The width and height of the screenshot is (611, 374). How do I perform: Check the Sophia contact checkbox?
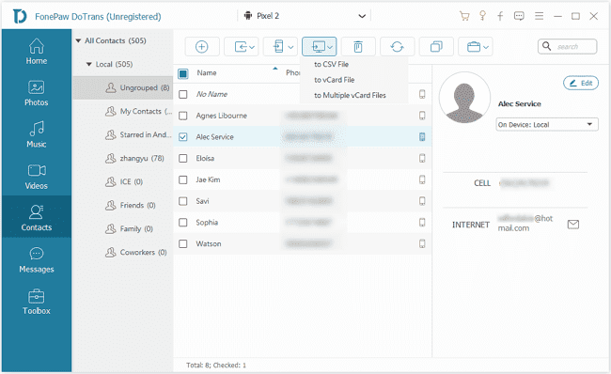[x=182, y=223]
